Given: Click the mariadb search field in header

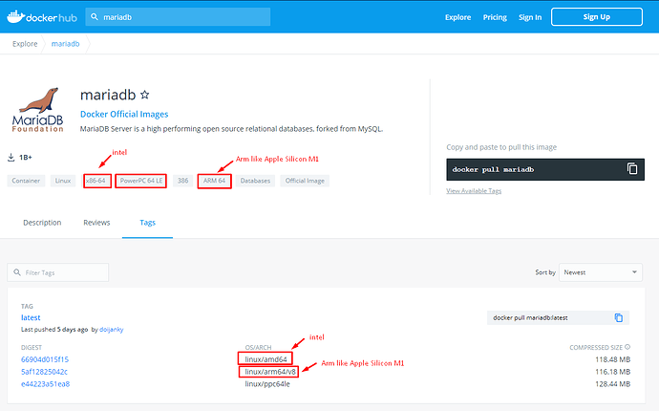Looking at the screenshot, I should tap(178, 17).
